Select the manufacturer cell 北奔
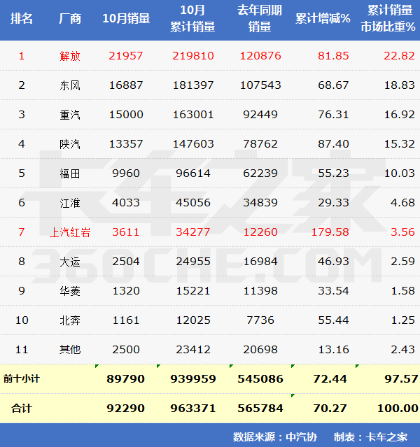The width and height of the screenshot is (420, 447). (x=70, y=320)
